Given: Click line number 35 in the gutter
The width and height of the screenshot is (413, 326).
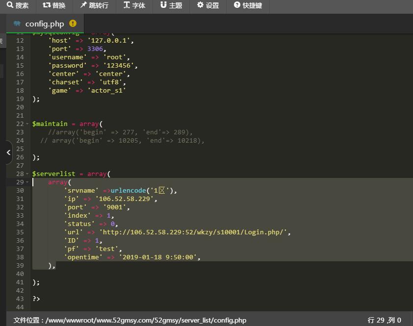Looking at the screenshot, I should (x=20, y=232).
